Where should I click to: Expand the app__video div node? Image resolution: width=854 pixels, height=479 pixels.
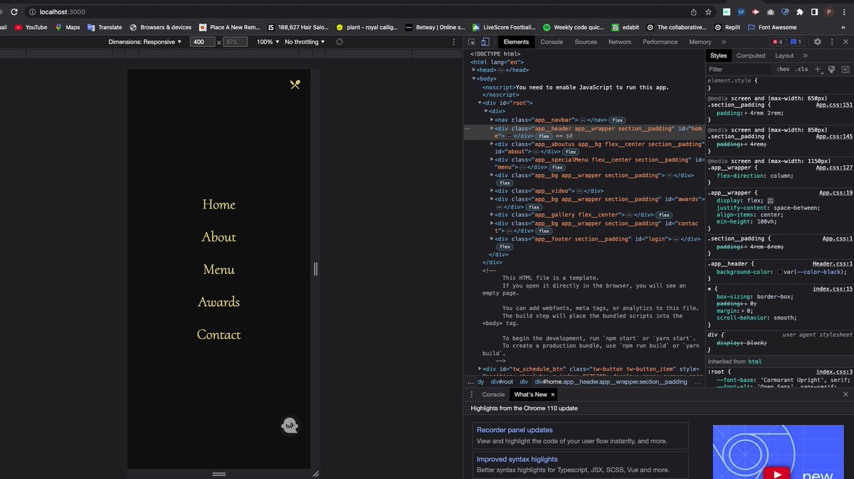click(x=492, y=191)
